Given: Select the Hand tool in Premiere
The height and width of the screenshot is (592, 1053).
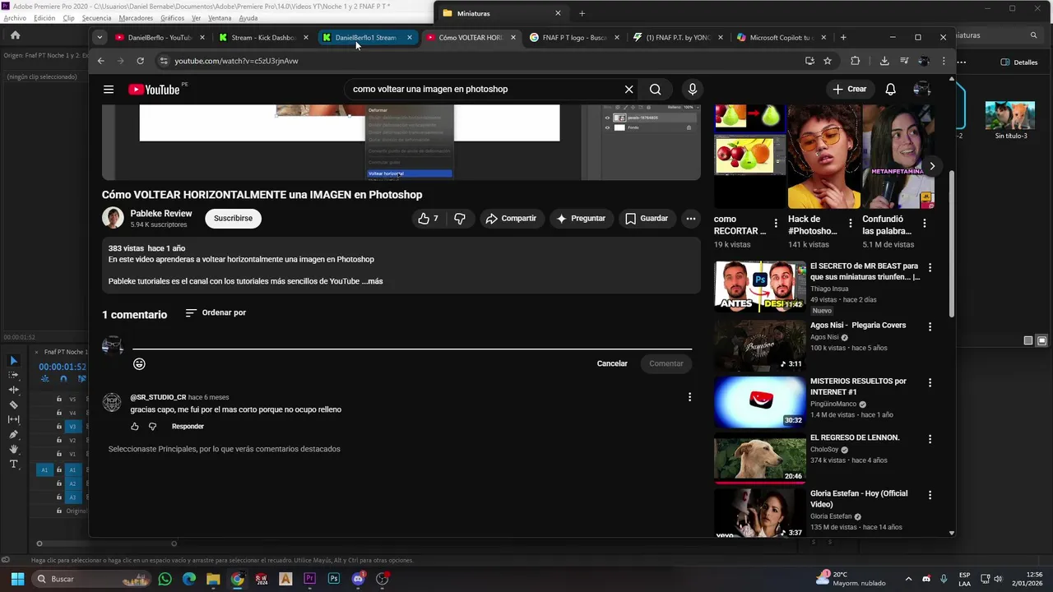Looking at the screenshot, I should (13, 449).
